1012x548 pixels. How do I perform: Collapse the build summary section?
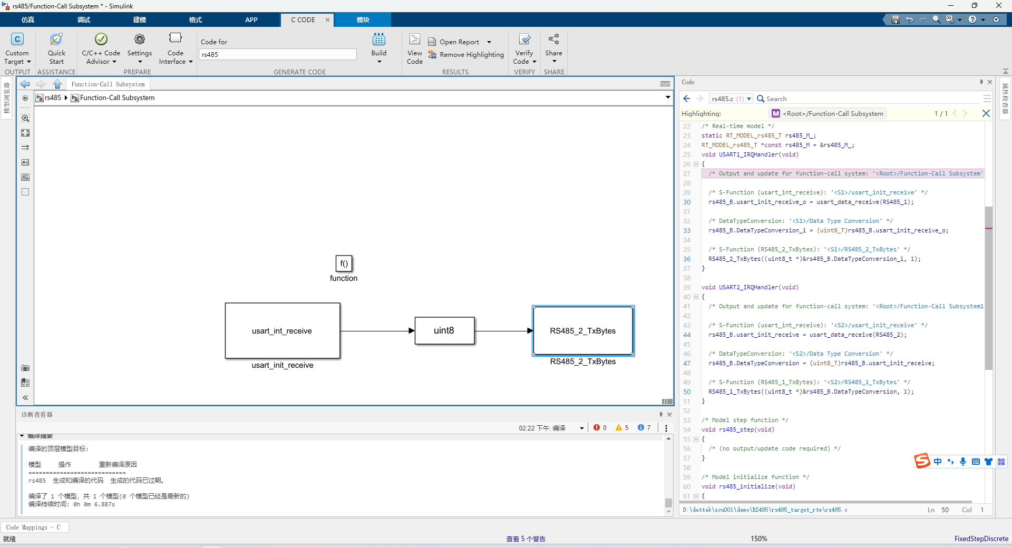pyautogui.click(x=22, y=436)
